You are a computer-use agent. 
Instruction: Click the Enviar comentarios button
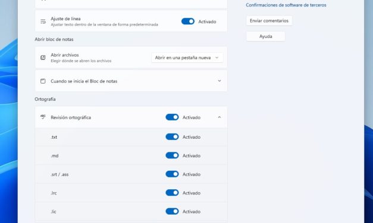pyautogui.click(x=269, y=21)
